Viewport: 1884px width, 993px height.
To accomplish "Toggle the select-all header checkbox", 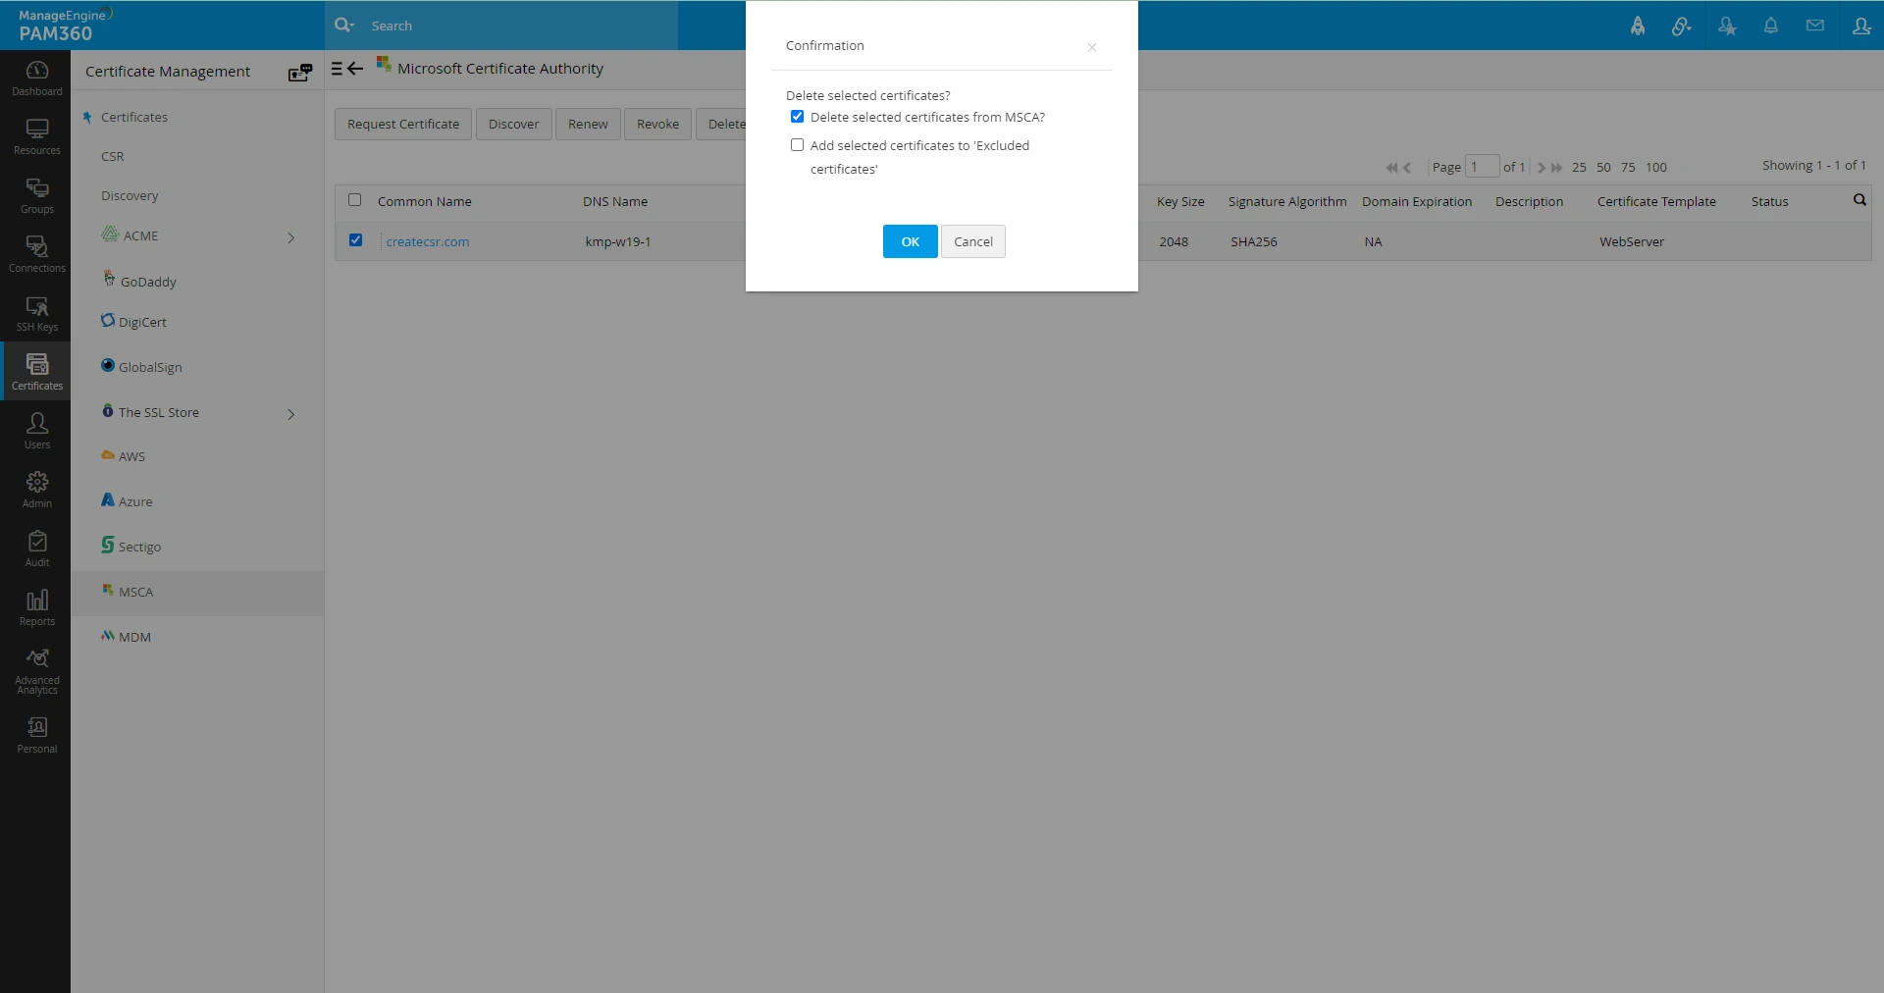I will pyautogui.click(x=354, y=200).
